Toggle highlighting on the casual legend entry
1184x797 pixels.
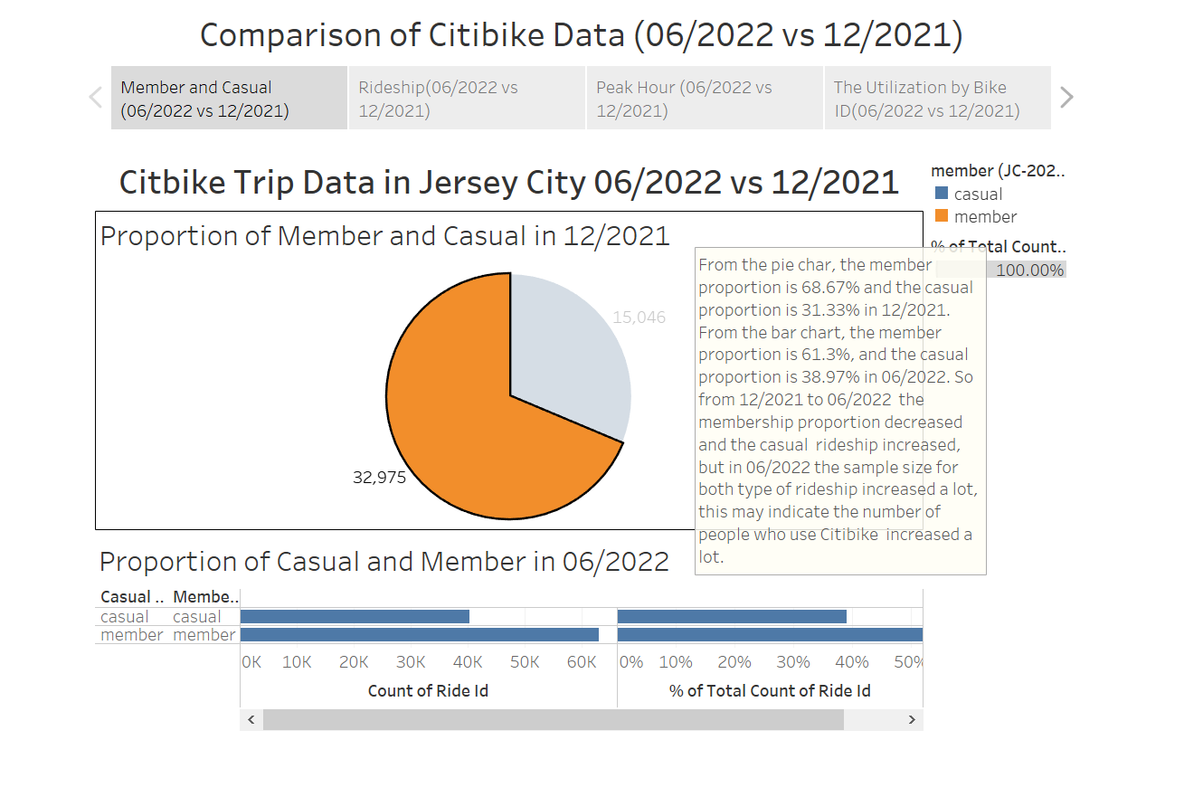coord(975,194)
